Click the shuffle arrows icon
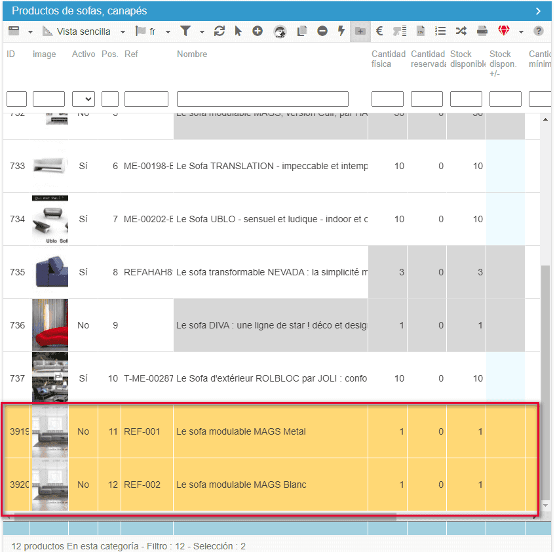 point(461,31)
